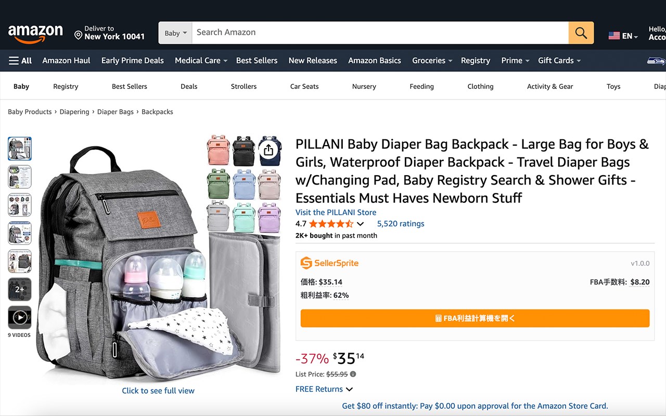Open the Amazon logo home link
This screenshot has height=416, width=666.
click(35, 34)
